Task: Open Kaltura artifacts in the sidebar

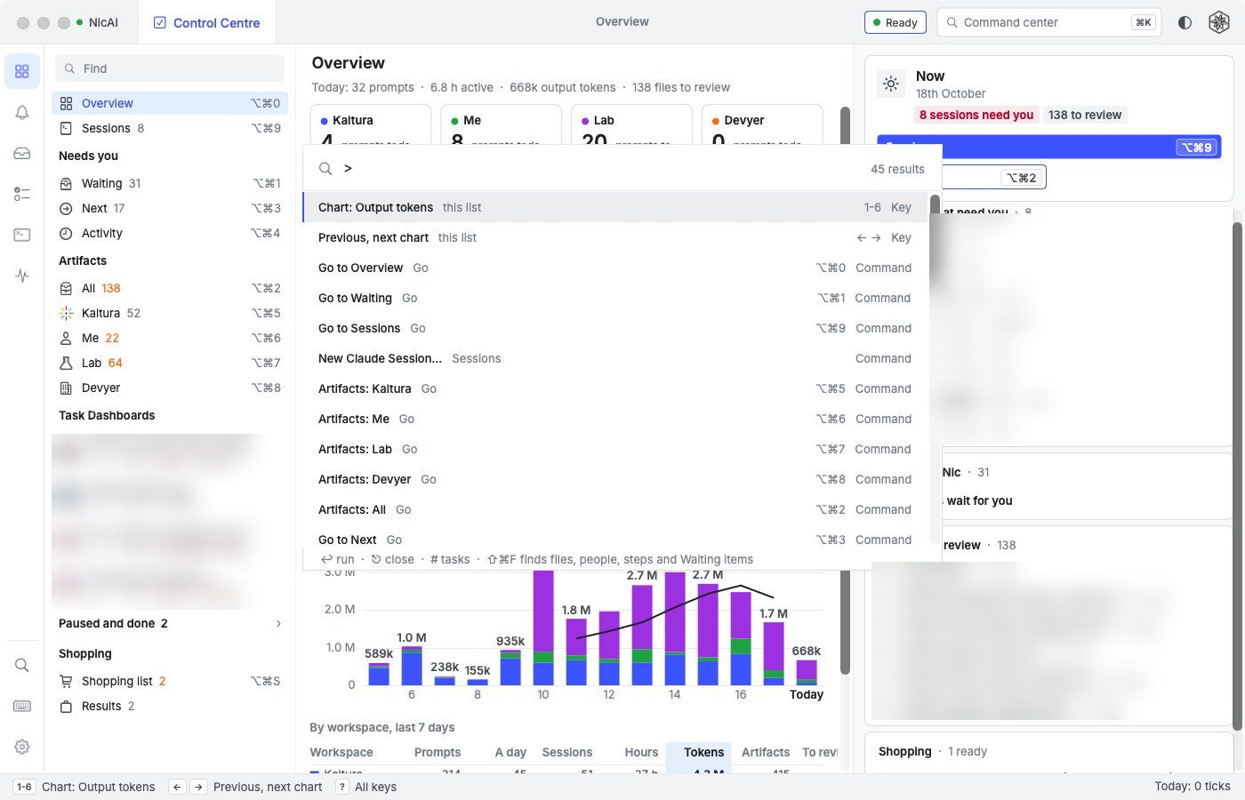Action: tap(170, 313)
